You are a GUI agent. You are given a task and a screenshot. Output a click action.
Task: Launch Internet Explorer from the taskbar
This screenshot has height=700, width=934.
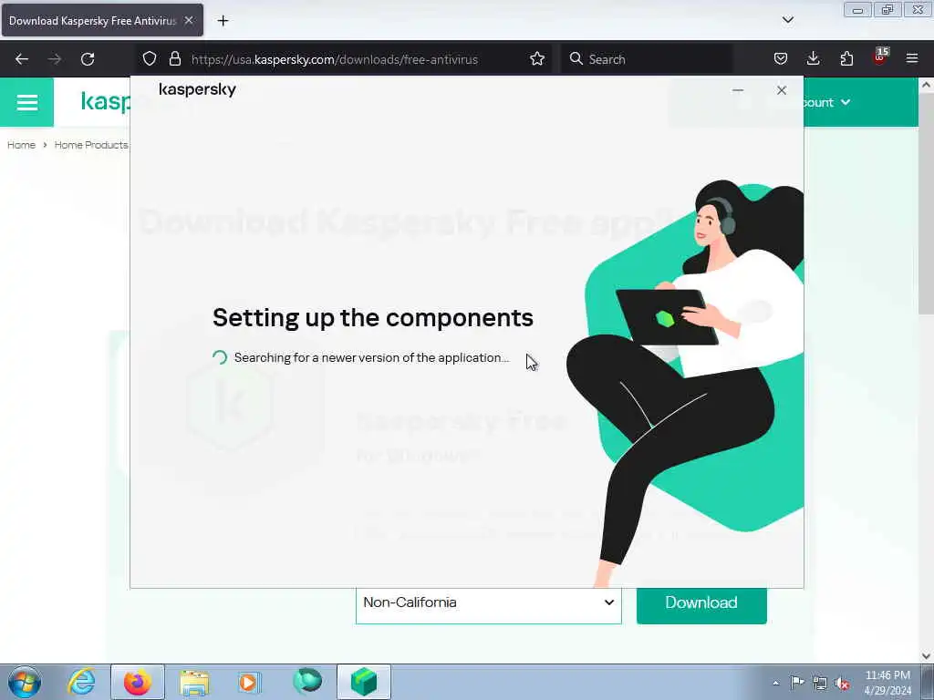coord(81,682)
